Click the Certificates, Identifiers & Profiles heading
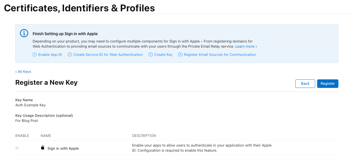The width and height of the screenshot is (352, 163). point(79,8)
